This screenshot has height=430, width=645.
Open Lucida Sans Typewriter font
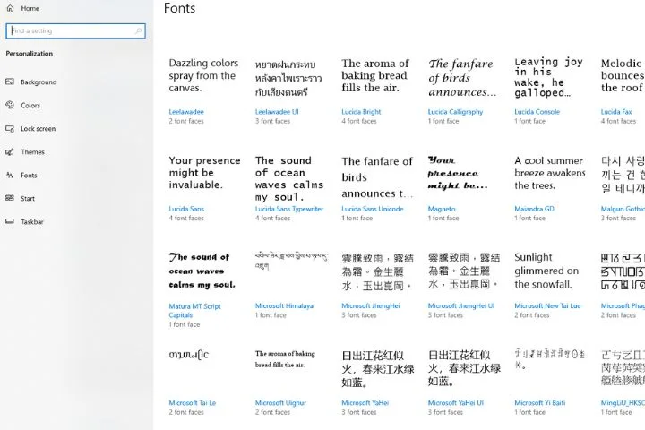coord(289,209)
